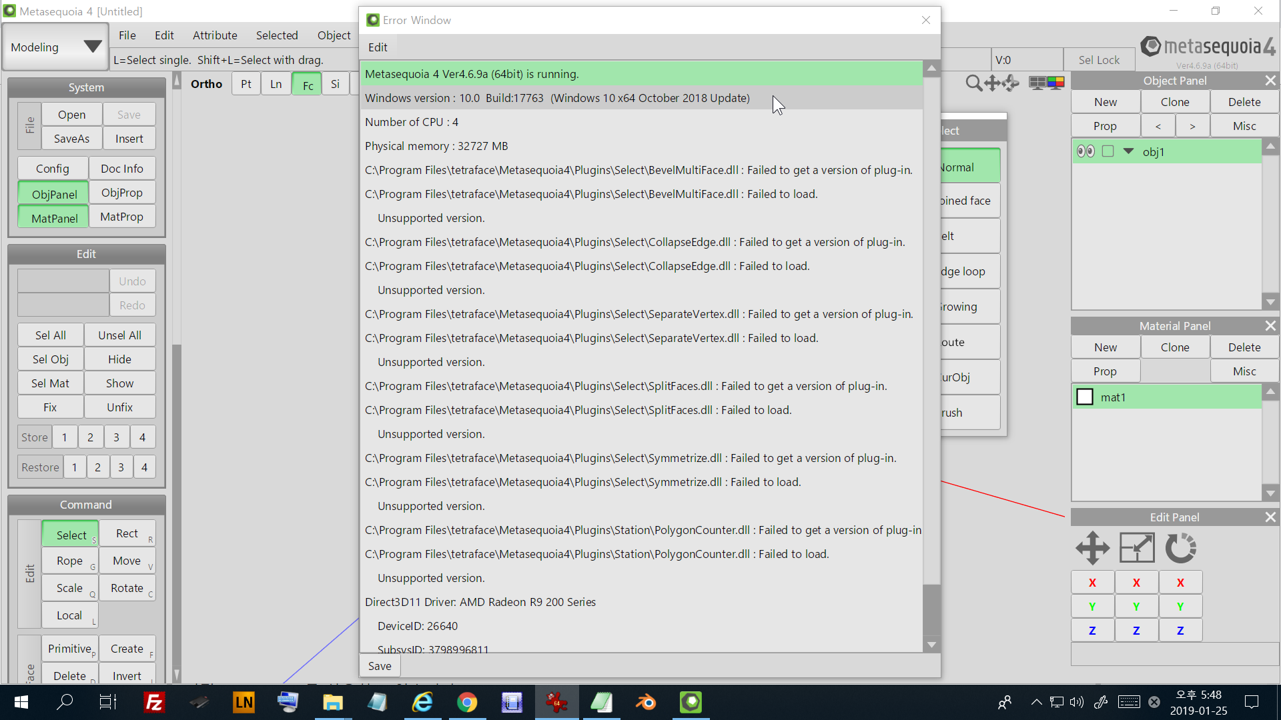Click Save in the Error Window

[380, 666]
